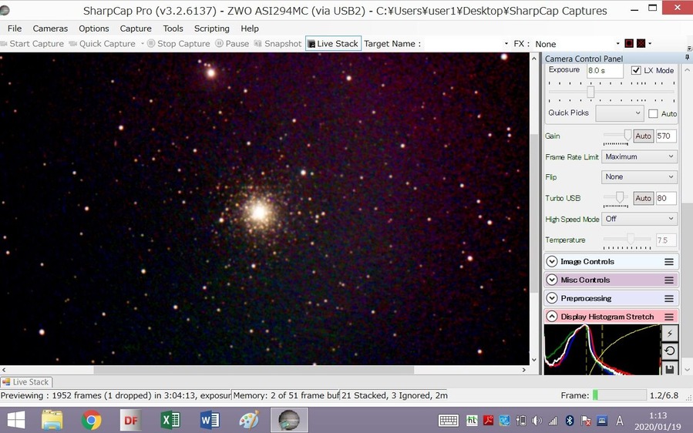This screenshot has height=433, width=693.
Task: Click the toolbar overflow options arrow
Action: pyautogui.click(x=689, y=48)
